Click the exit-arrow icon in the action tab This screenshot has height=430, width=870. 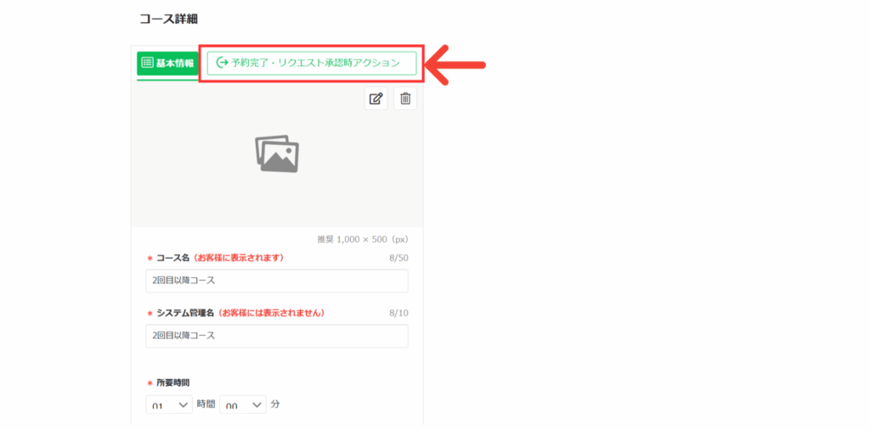[x=223, y=63]
